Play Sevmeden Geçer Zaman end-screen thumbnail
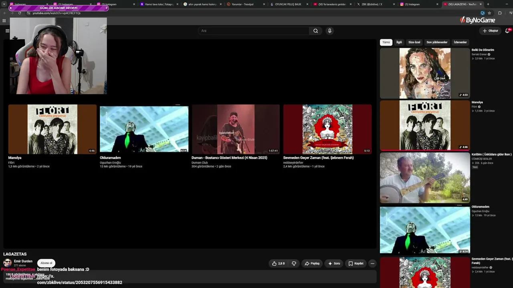Viewport: 513px width, 288px height. pyautogui.click(x=327, y=129)
